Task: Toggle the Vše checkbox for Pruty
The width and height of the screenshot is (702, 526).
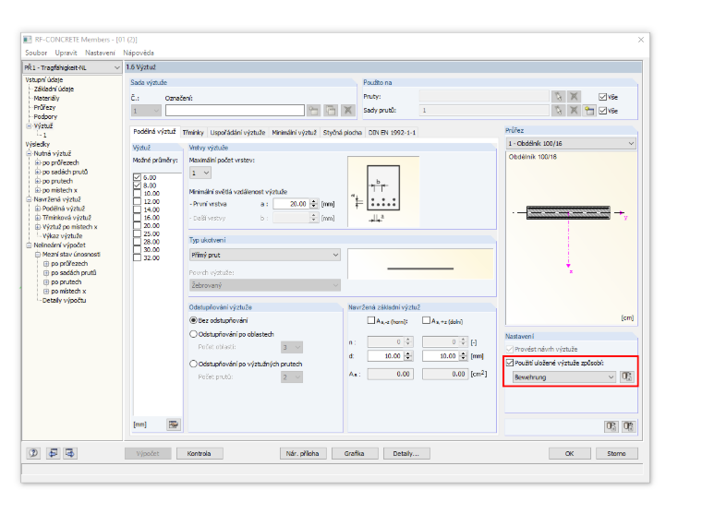Action: 602,97
